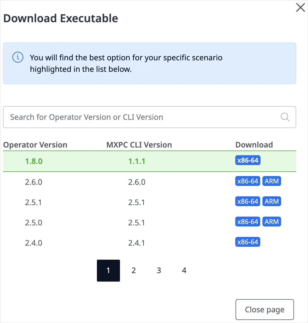
Task: Click the Close page button
Action: (x=264, y=310)
